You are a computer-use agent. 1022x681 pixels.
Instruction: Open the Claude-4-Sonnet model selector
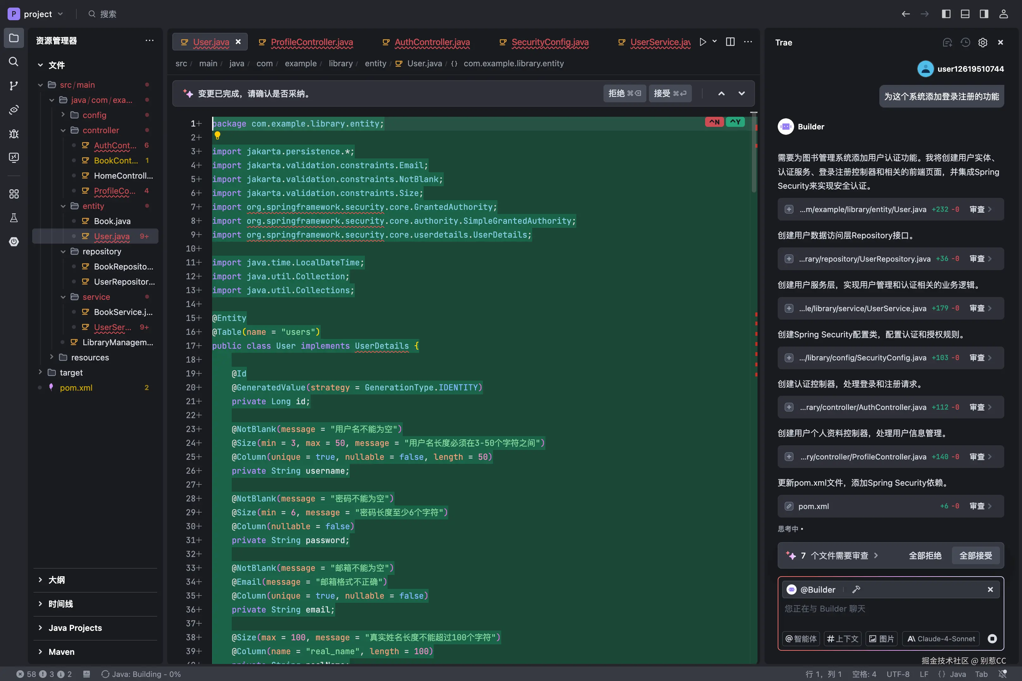tap(941, 638)
